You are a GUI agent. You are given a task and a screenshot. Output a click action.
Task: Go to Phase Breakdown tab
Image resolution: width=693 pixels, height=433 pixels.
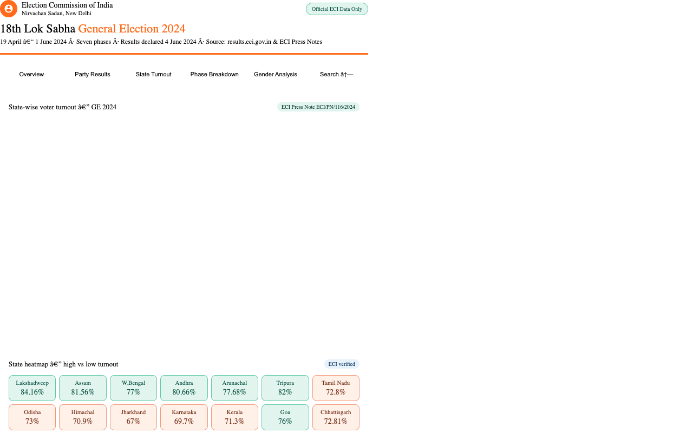pyautogui.click(x=214, y=74)
